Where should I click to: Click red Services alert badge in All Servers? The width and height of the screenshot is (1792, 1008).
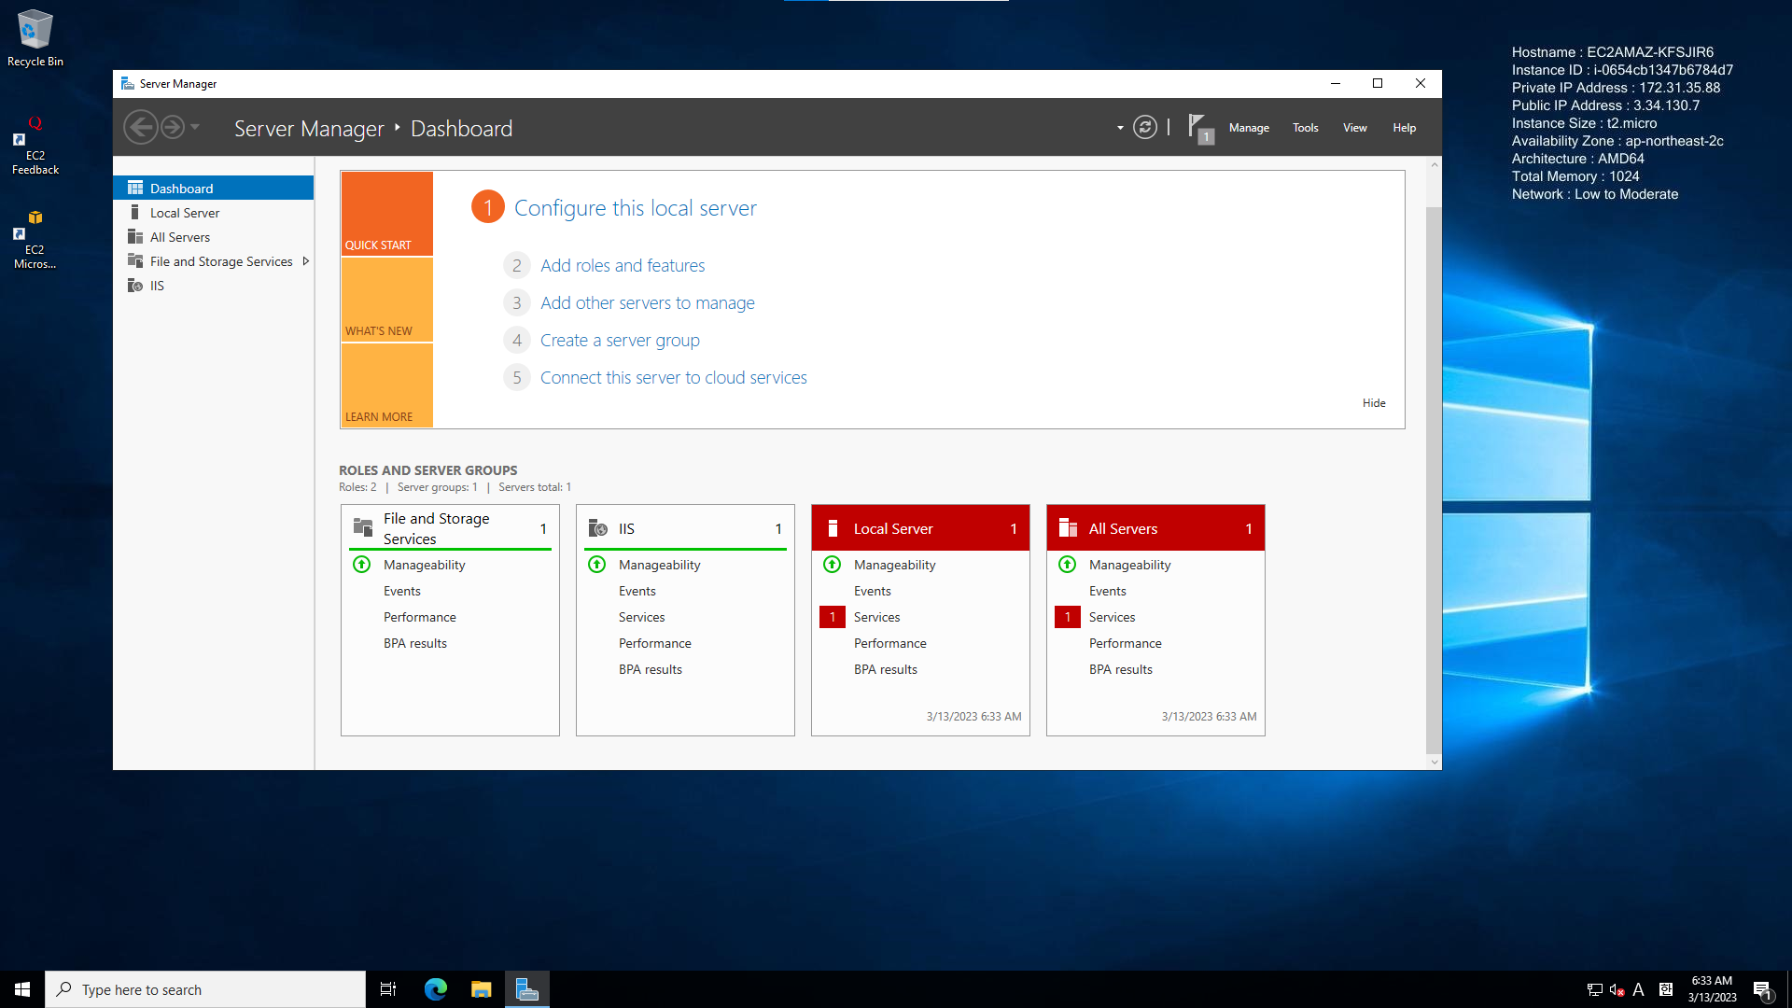[1068, 617]
